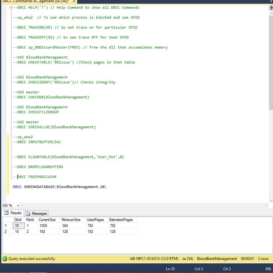Place cursor in DBCC SHRINKDATABASE statement
The image size is (273, 273).
pyautogui.click(x=59, y=187)
